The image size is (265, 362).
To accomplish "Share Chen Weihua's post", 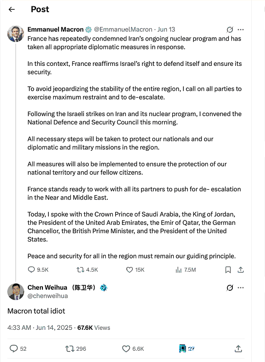I will click(x=238, y=349).
